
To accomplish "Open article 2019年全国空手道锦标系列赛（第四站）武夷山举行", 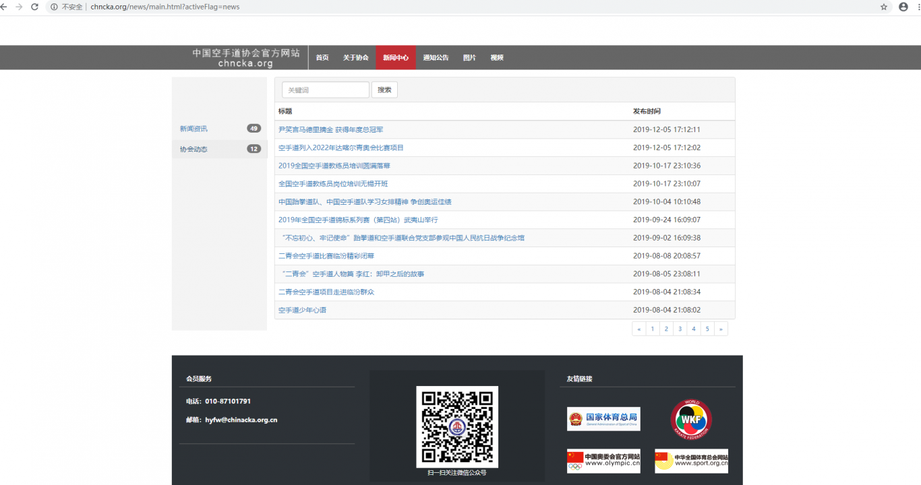I will click(358, 220).
